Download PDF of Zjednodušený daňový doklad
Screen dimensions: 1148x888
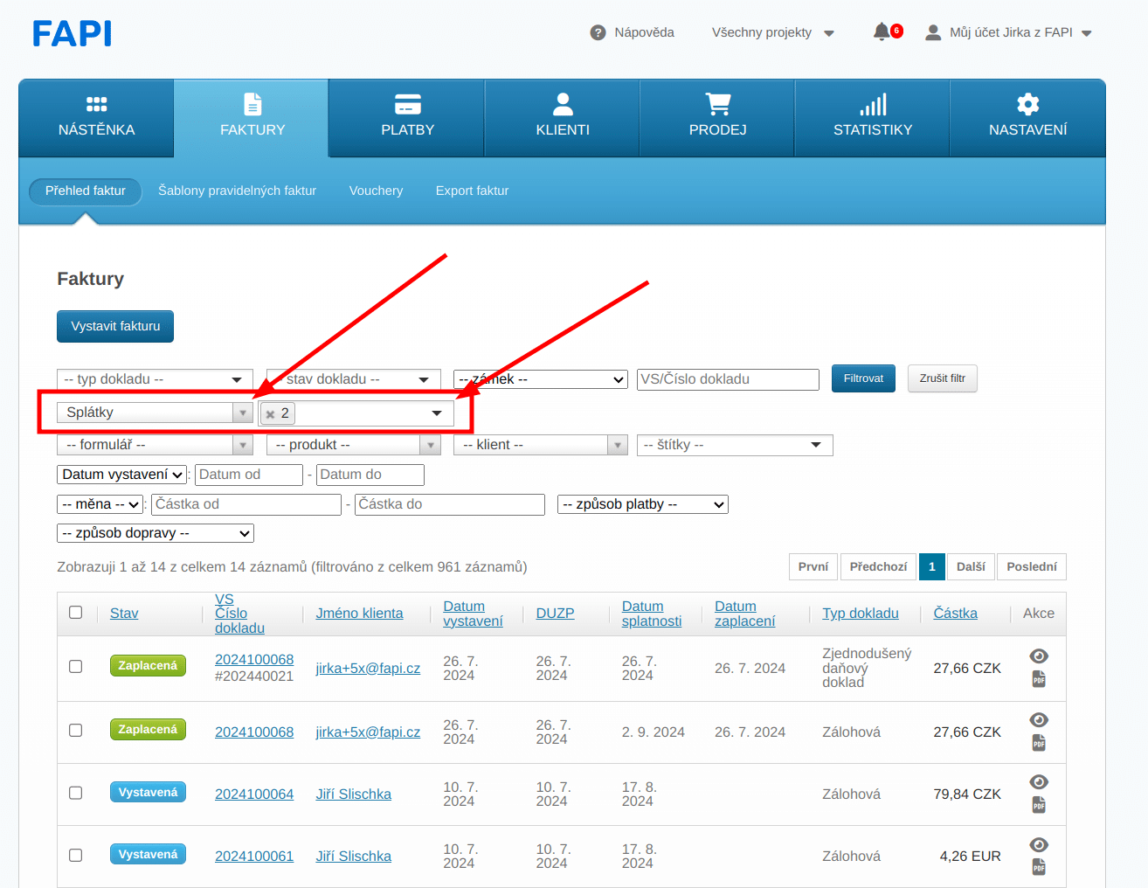tap(1039, 679)
